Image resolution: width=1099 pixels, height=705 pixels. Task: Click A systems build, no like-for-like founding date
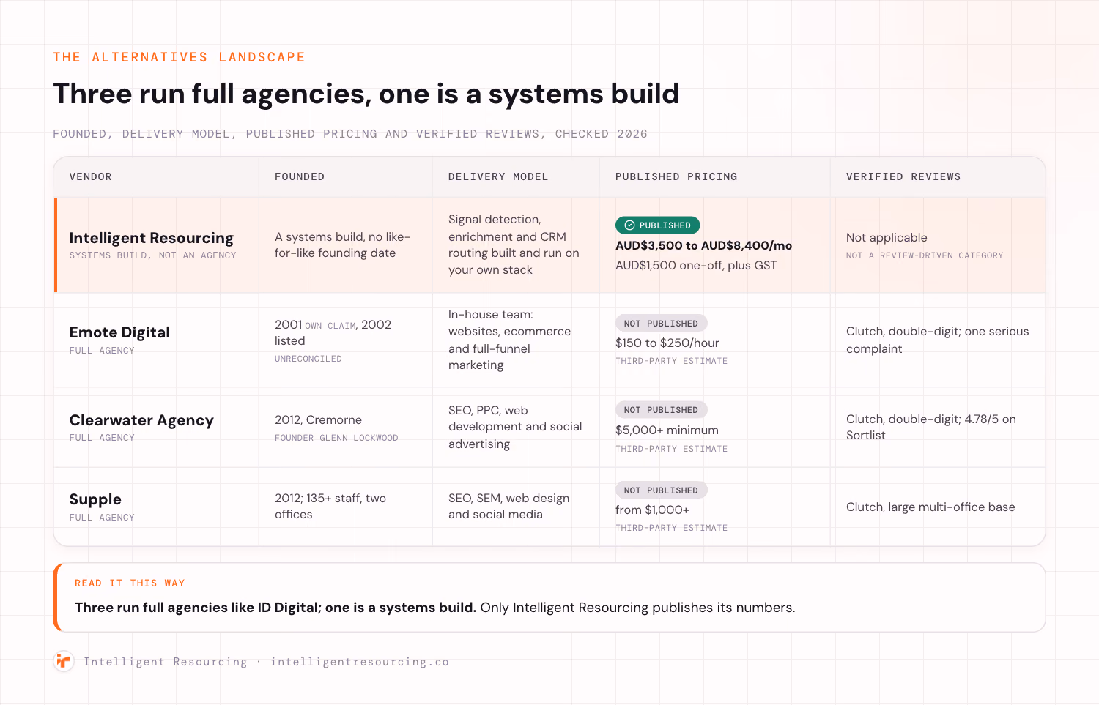pos(342,245)
